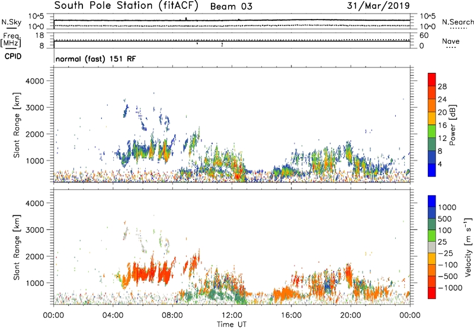Click the 'Power [dB]' colorbar label
The image size is (474, 328).
click(452, 125)
